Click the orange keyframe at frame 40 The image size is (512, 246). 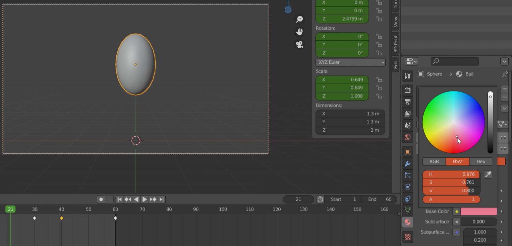[61, 218]
